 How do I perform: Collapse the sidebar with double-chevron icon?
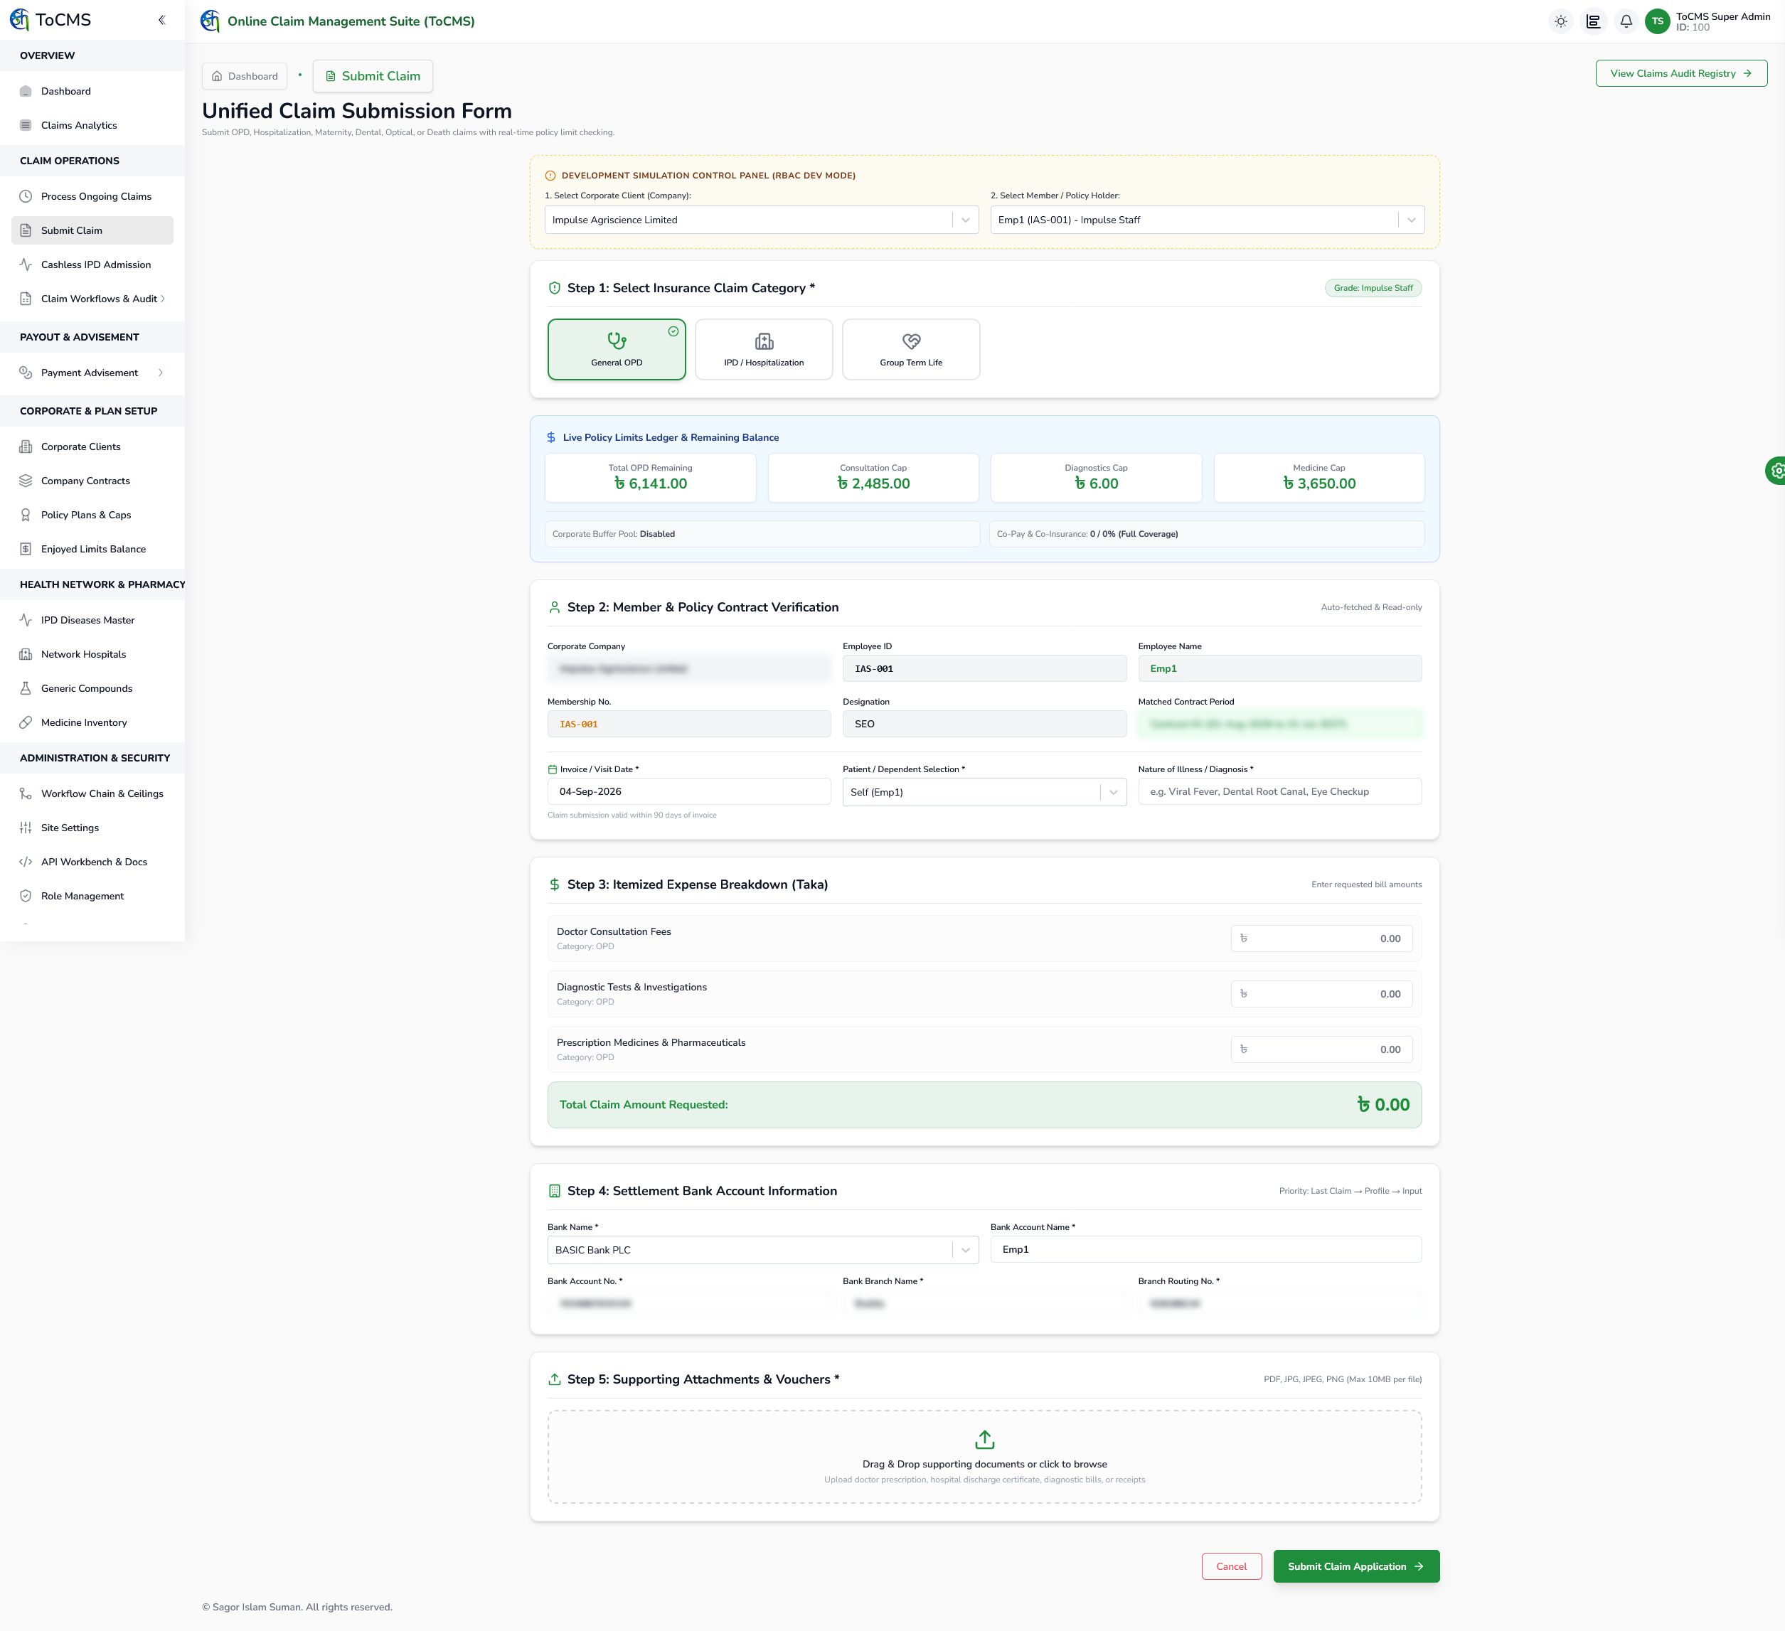pos(161,21)
